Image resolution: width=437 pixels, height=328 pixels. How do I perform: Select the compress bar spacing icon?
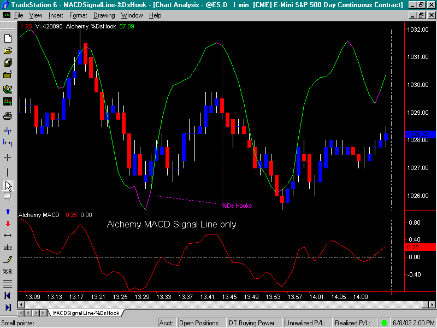pyautogui.click(x=8, y=131)
